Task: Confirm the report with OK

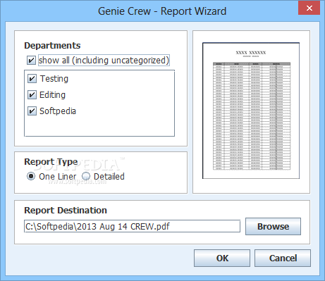Action: pos(222,258)
